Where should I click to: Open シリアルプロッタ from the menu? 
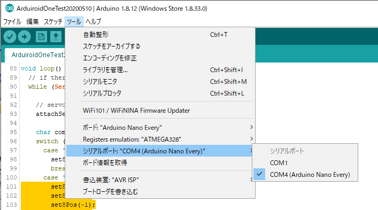click(x=160, y=93)
